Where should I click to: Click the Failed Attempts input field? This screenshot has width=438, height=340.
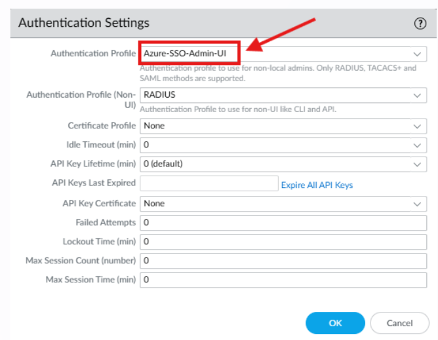click(x=283, y=223)
